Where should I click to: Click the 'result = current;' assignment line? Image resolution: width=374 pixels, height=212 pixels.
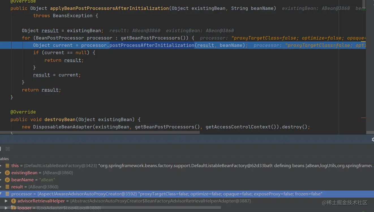click(x=57, y=75)
